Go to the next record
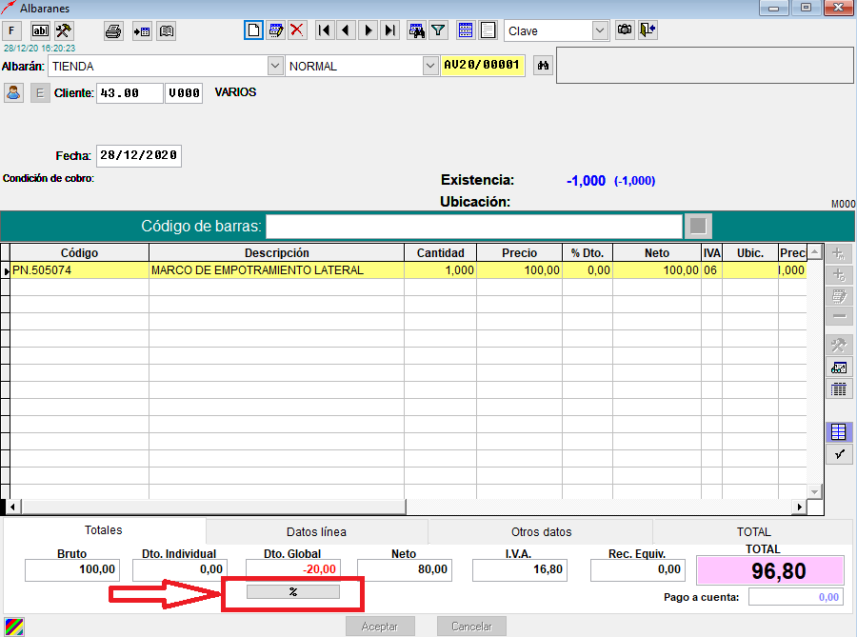Image resolution: width=857 pixels, height=637 pixels. [x=368, y=30]
